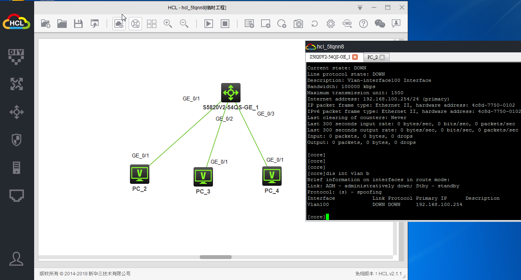Toggle the grid display icon

click(x=152, y=24)
